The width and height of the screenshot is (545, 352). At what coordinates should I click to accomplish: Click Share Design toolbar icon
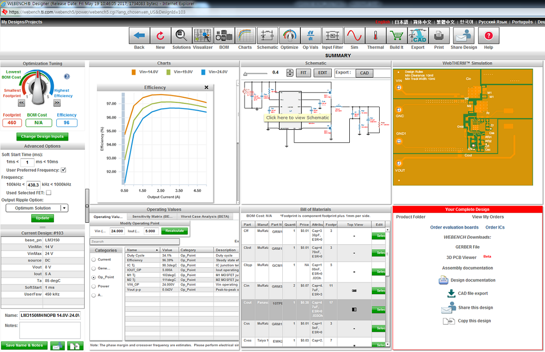click(464, 35)
